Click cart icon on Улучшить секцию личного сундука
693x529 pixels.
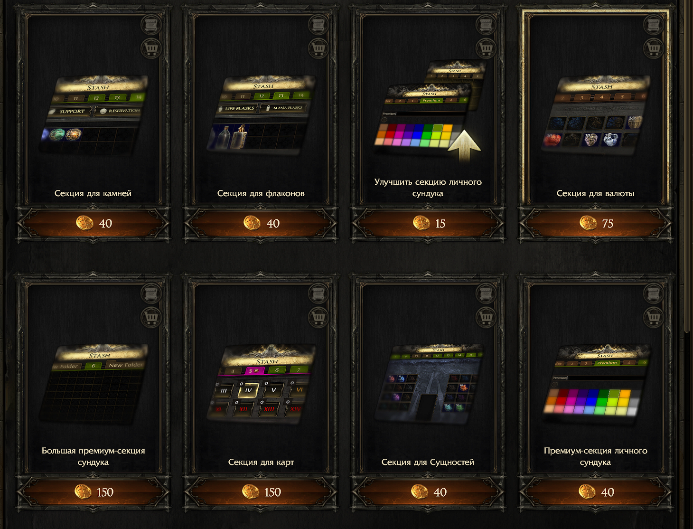[x=487, y=48]
